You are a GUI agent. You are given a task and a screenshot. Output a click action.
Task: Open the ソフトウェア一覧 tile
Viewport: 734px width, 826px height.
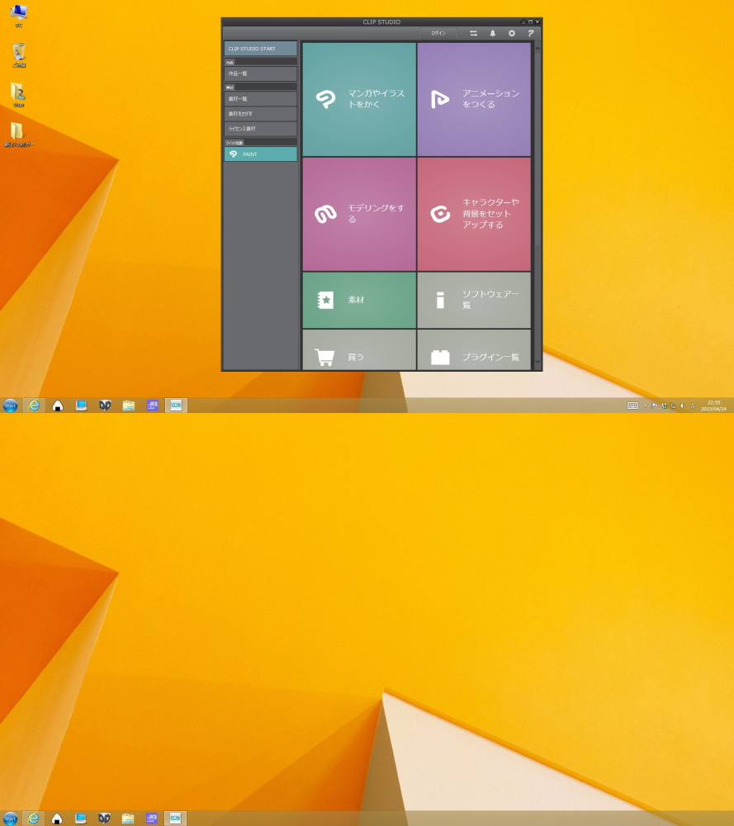(474, 301)
